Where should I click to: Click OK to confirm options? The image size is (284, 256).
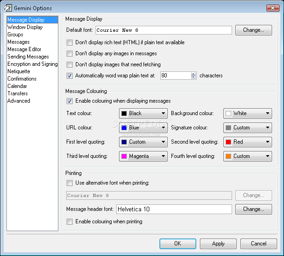pyautogui.click(x=178, y=244)
